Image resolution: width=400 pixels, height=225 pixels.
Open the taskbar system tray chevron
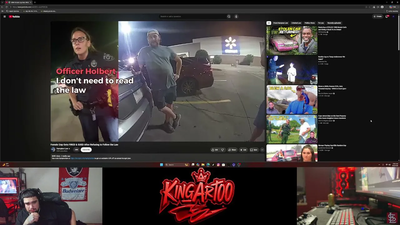(379, 165)
